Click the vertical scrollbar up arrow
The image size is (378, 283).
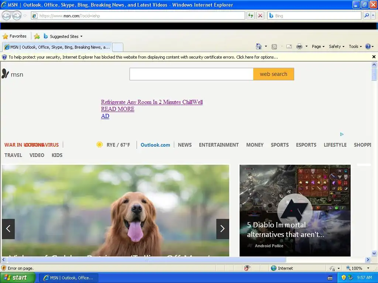coord(374,64)
